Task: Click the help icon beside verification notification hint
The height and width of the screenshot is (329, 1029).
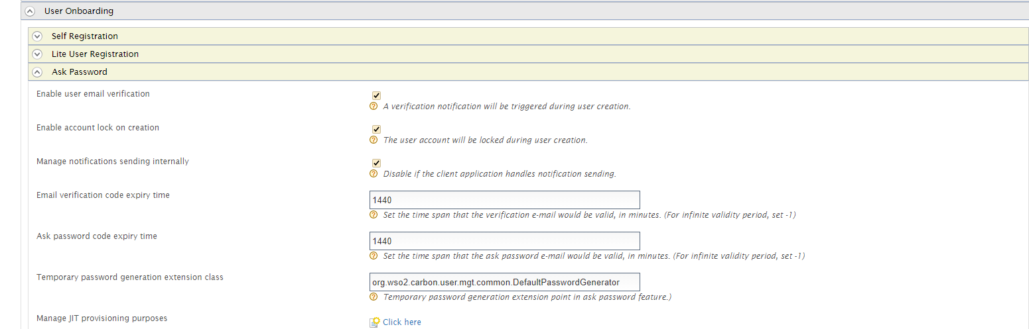Action: [374, 106]
